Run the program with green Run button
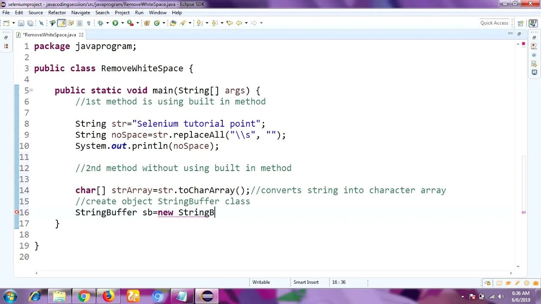 pyautogui.click(x=115, y=23)
